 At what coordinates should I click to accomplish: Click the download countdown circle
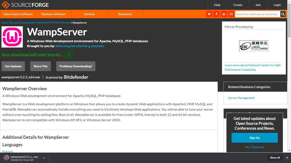69,54
